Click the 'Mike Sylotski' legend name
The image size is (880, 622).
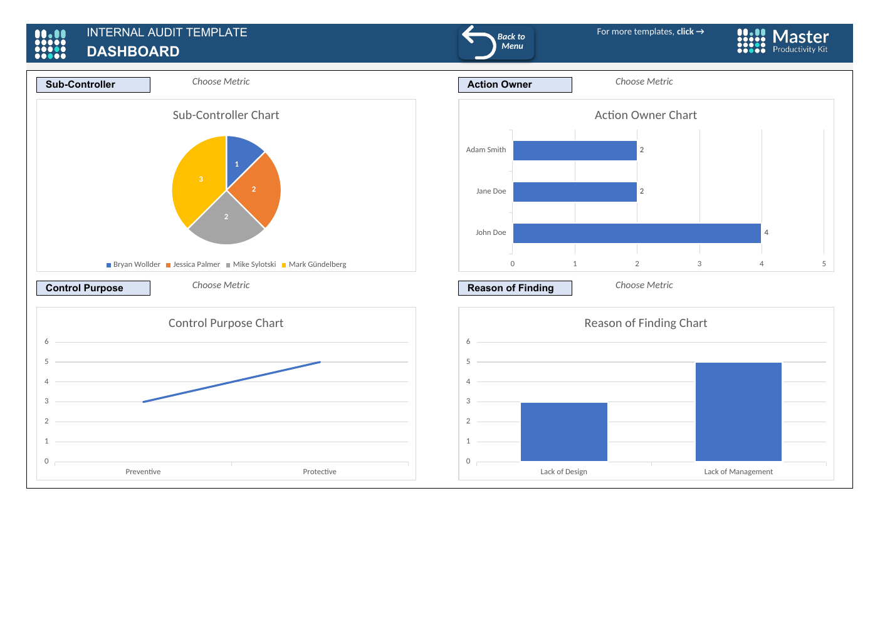(x=254, y=264)
